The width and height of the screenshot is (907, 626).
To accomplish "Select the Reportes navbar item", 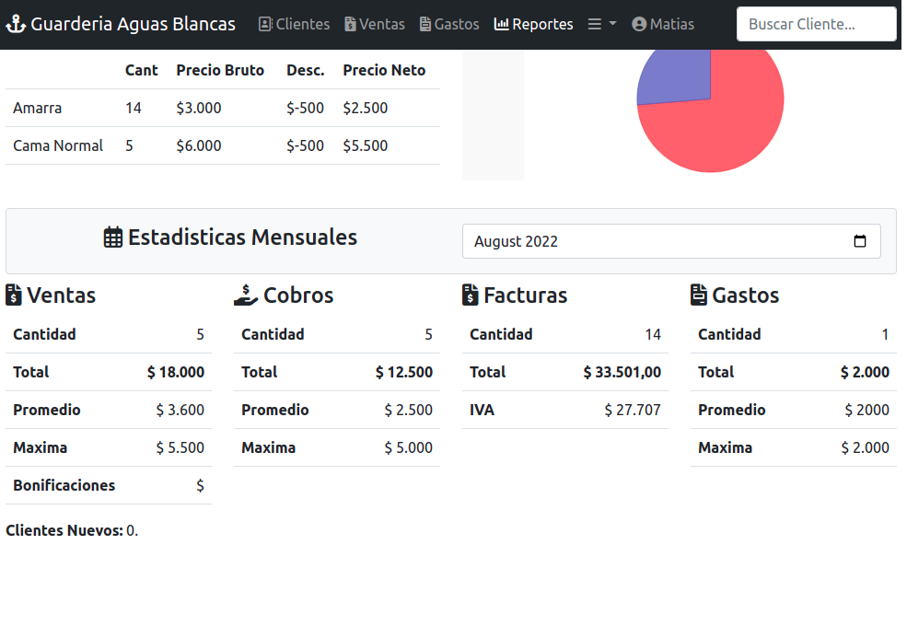I will point(533,24).
